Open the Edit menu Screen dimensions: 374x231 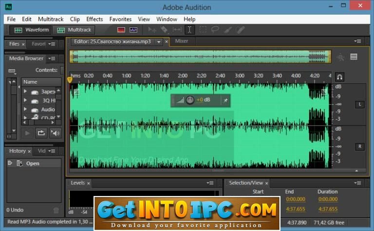27,19
